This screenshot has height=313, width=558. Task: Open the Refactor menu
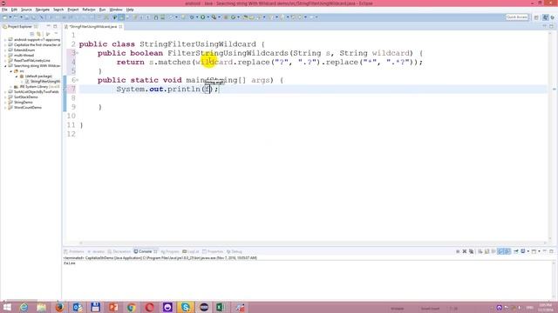89,10
